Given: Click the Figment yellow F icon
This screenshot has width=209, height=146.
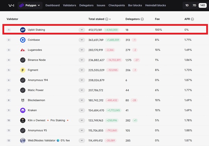Looking at the screenshot, I should (x=23, y=70).
